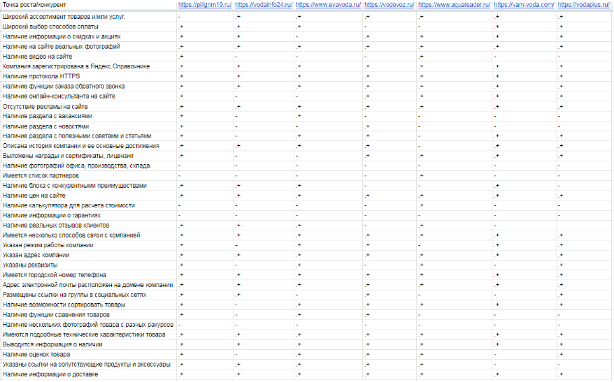Select the 'Отсутствие рекламы на сайте' cell
Screen dimensions: 614x382
pos(45,106)
